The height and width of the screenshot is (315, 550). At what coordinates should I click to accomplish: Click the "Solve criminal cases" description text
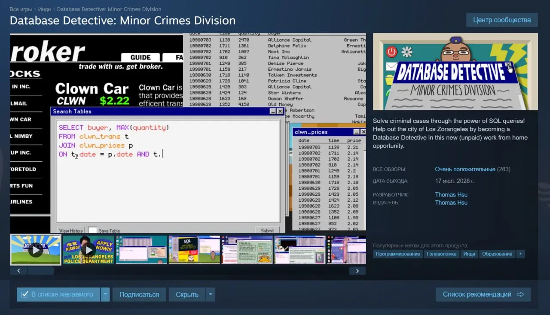(x=450, y=133)
